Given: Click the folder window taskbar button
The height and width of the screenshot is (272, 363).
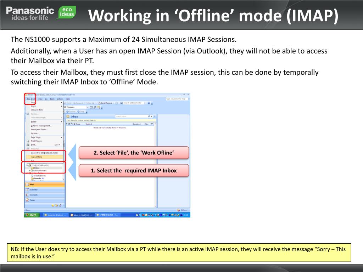Looking at the screenshot, I should pos(56,215).
